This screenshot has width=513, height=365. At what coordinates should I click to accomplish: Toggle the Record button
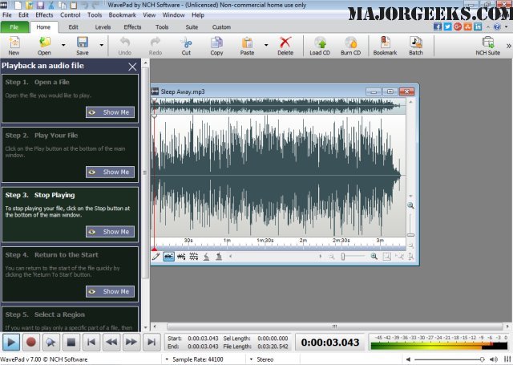point(31,343)
